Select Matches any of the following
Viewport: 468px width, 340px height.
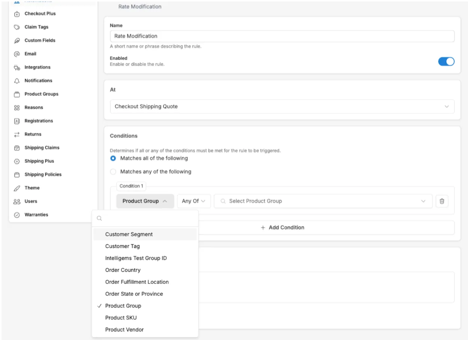(113, 172)
